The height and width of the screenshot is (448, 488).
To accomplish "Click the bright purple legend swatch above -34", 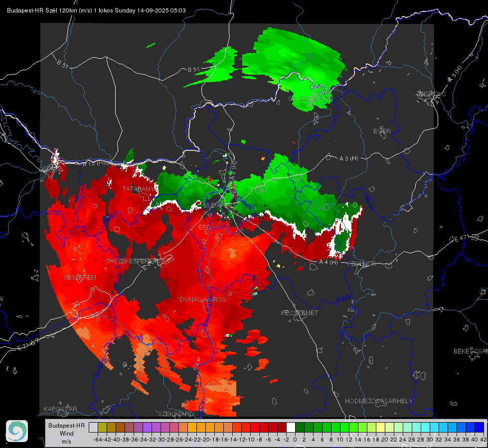I will point(147,428).
